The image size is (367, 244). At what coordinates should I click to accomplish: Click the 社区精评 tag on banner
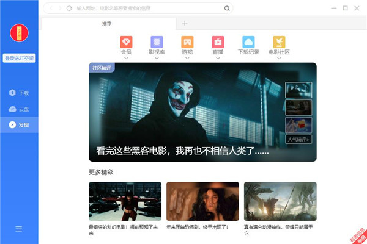pyautogui.click(x=102, y=68)
